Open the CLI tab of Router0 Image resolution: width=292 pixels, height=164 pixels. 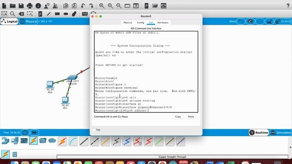click(151, 22)
